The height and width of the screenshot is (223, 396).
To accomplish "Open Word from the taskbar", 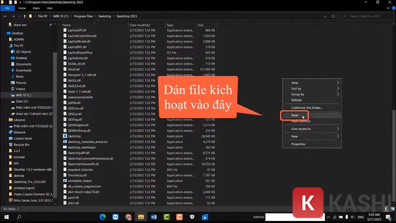I will coord(153,217).
